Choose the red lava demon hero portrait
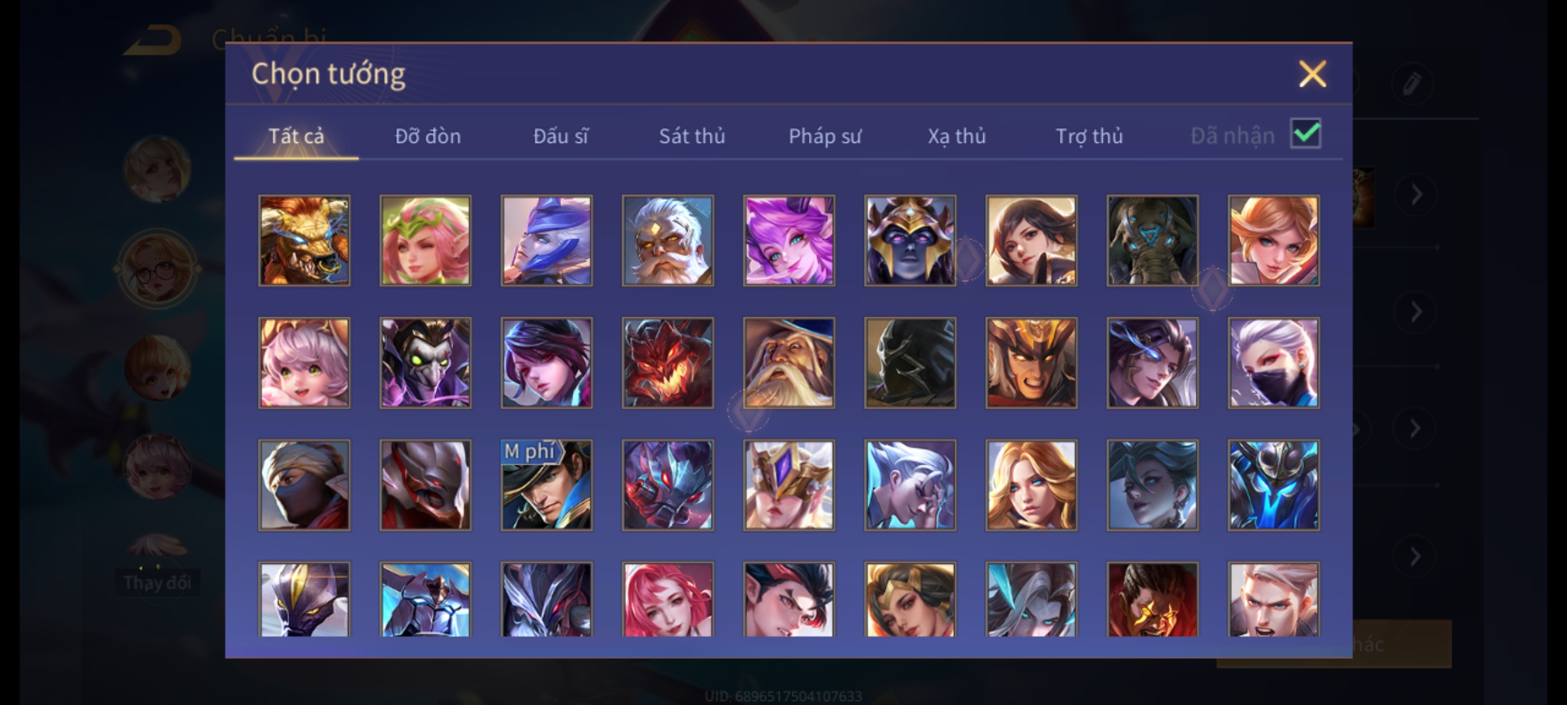This screenshot has width=1567, height=705. (668, 363)
